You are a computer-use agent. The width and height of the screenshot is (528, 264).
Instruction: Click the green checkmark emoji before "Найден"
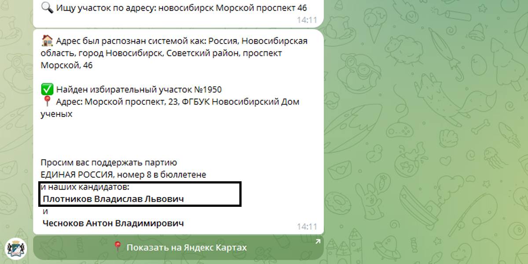click(x=47, y=90)
